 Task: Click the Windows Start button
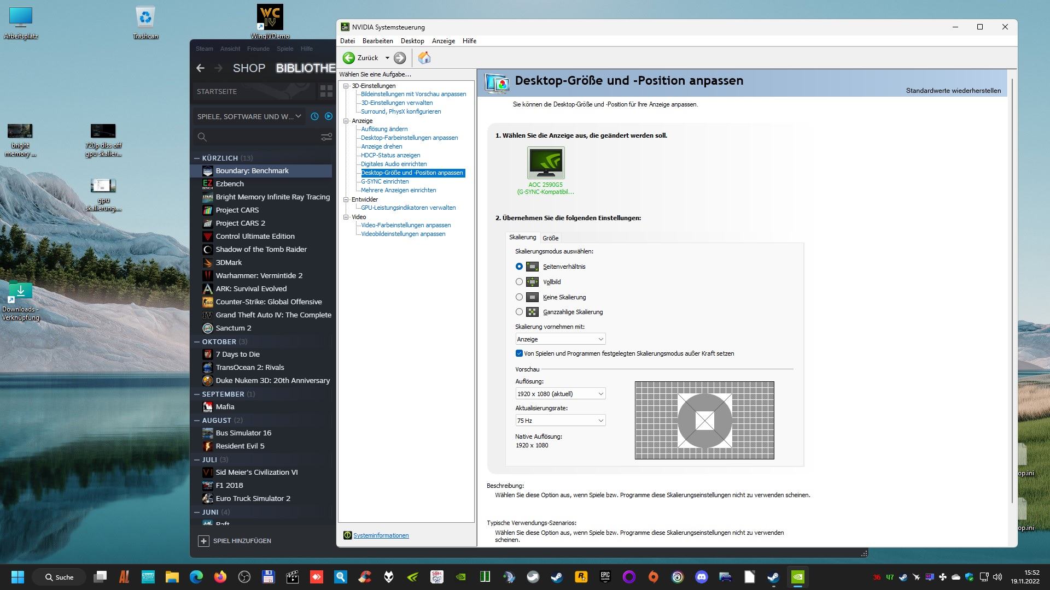coord(17,577)
